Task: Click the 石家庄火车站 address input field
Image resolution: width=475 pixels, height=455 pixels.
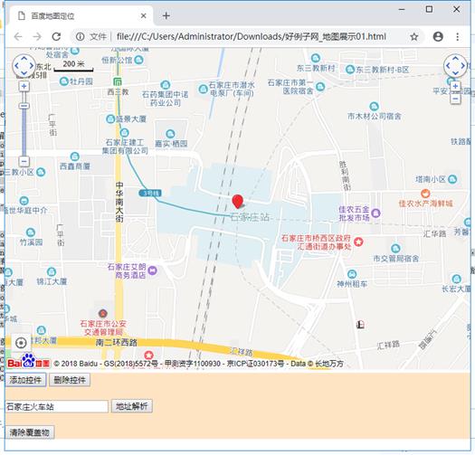Action: click(57, 406)
